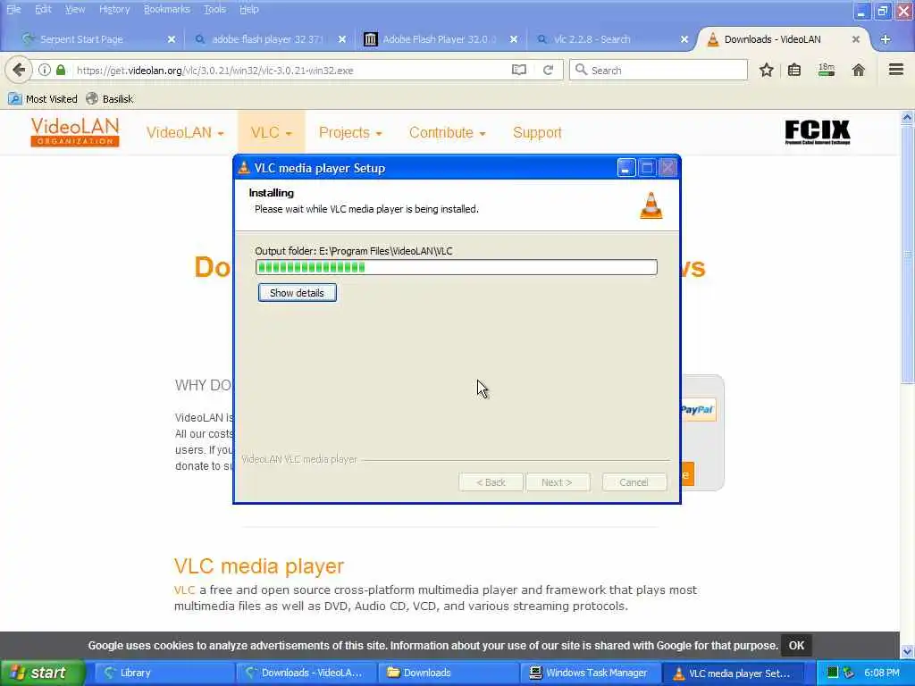Open Downloads folder from taskbar

click(x=449, y=673)
